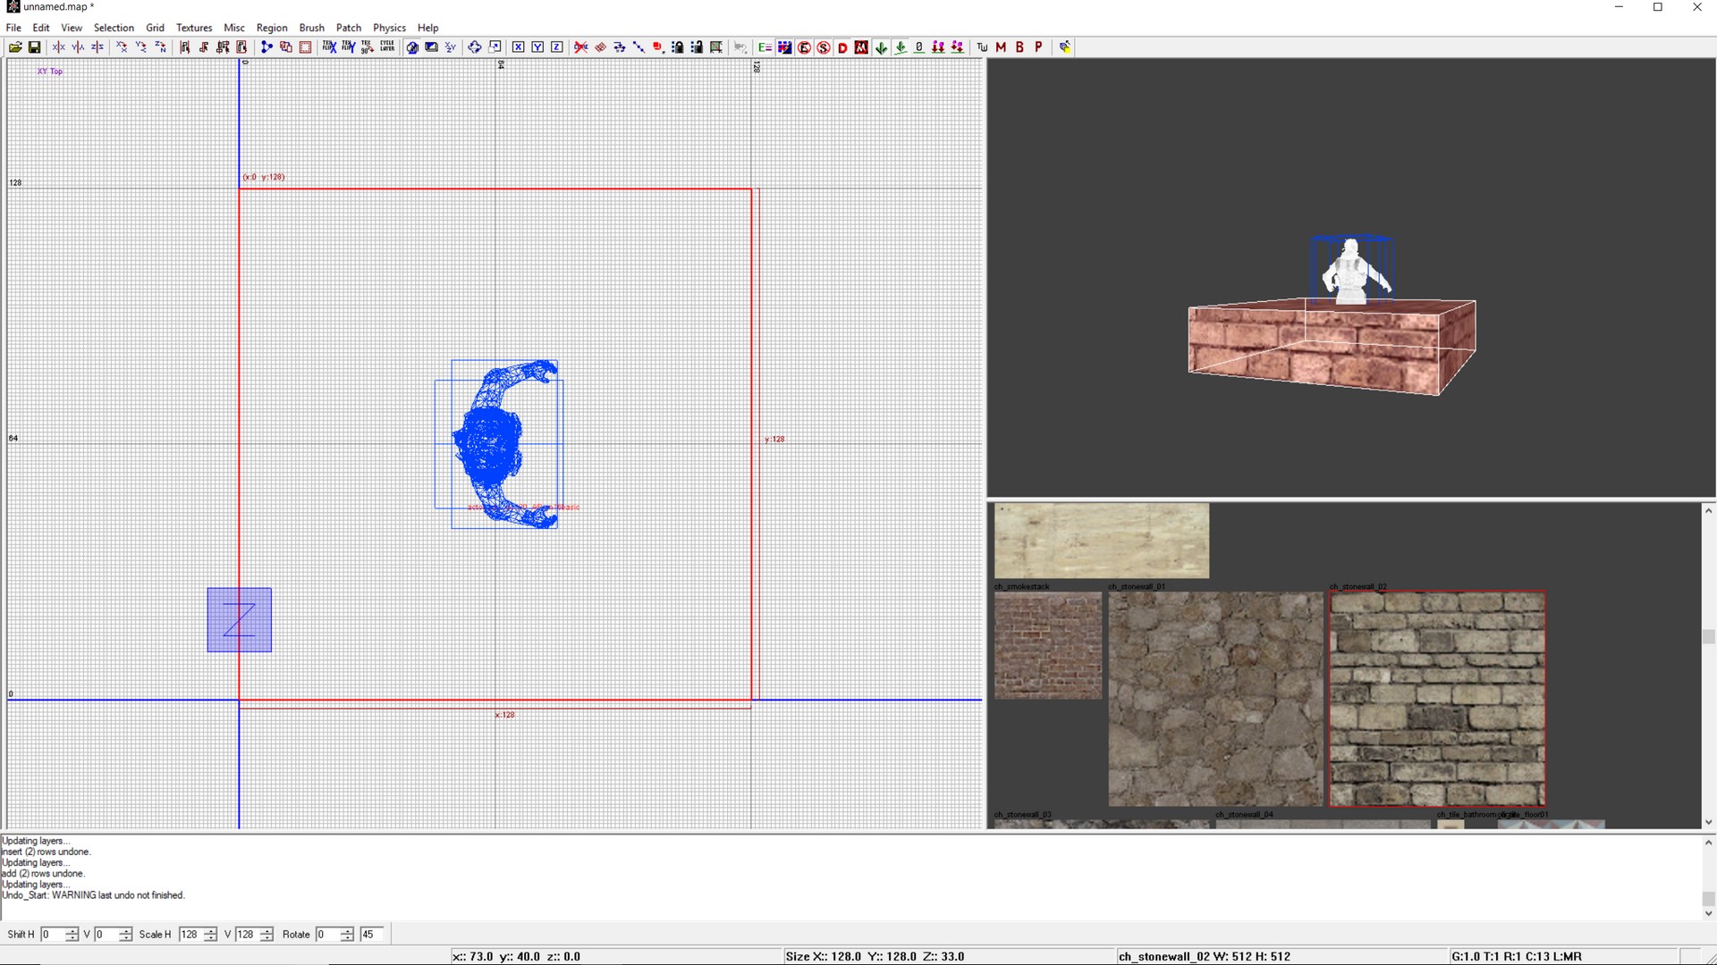Open the Physics menu

point(389,28)
